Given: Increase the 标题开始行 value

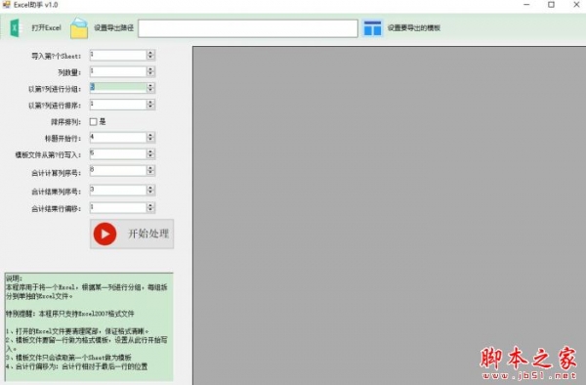Looking at the screenshot, I should tap(150, 135).
